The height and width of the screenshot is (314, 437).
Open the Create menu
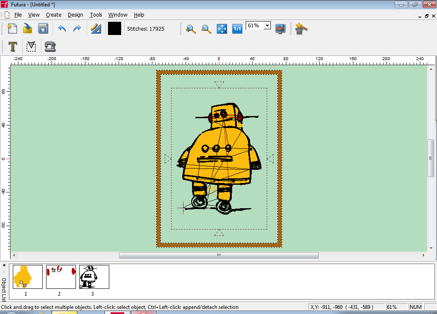click(x=53, y=15)
